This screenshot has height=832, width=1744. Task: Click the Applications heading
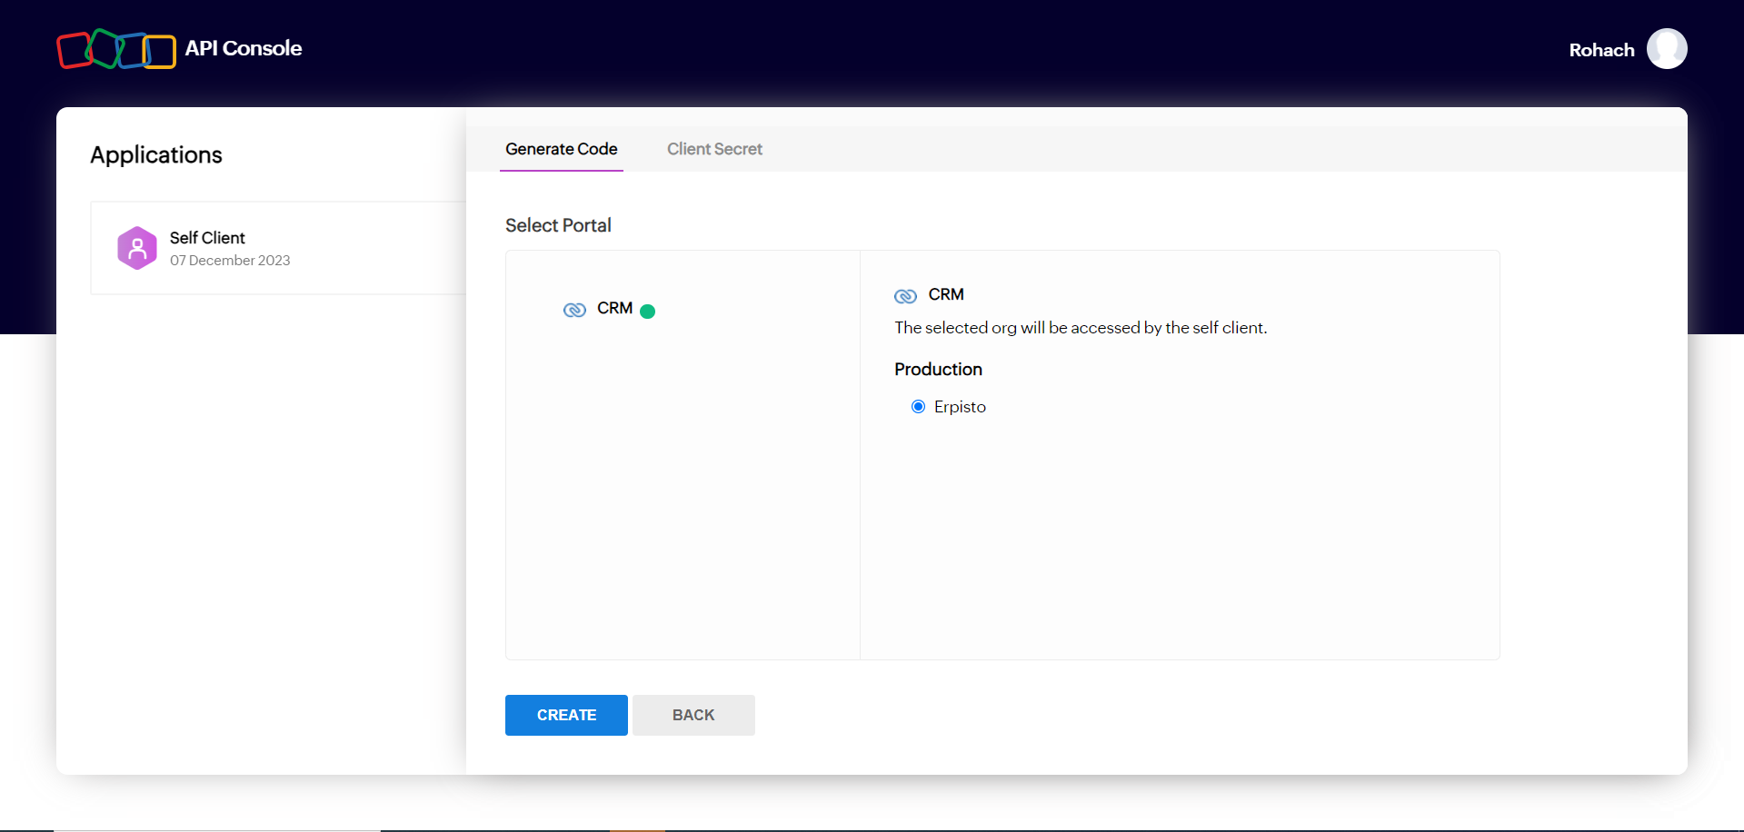click(x=156, y=155)
